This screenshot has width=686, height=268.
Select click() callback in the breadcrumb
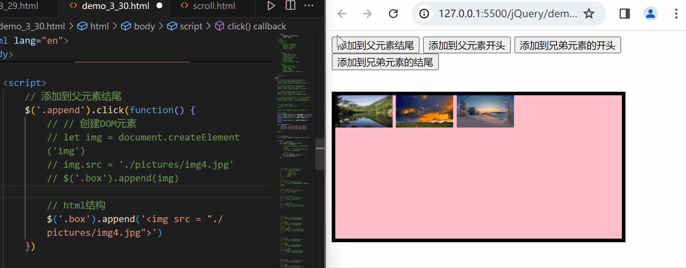pyautogui.click(x=256, y=26)
